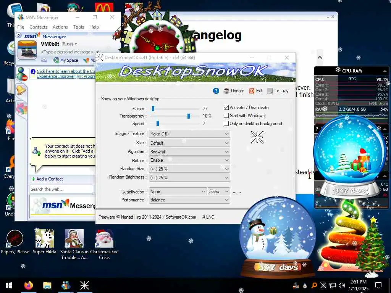Open the notification center icon
The height and width of the screenshot is (293, 391).
[378, 285]
